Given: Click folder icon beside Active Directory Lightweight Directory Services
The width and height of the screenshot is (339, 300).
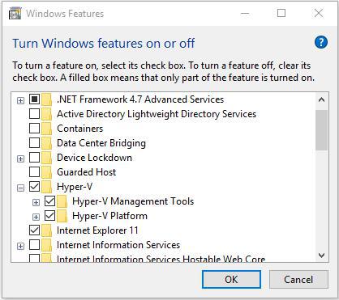Looking at the screenshot, I should (46, 114).
